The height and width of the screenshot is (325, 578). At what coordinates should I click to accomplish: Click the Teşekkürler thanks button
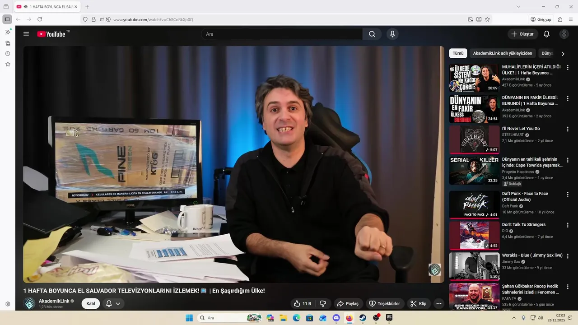(385, 304)
